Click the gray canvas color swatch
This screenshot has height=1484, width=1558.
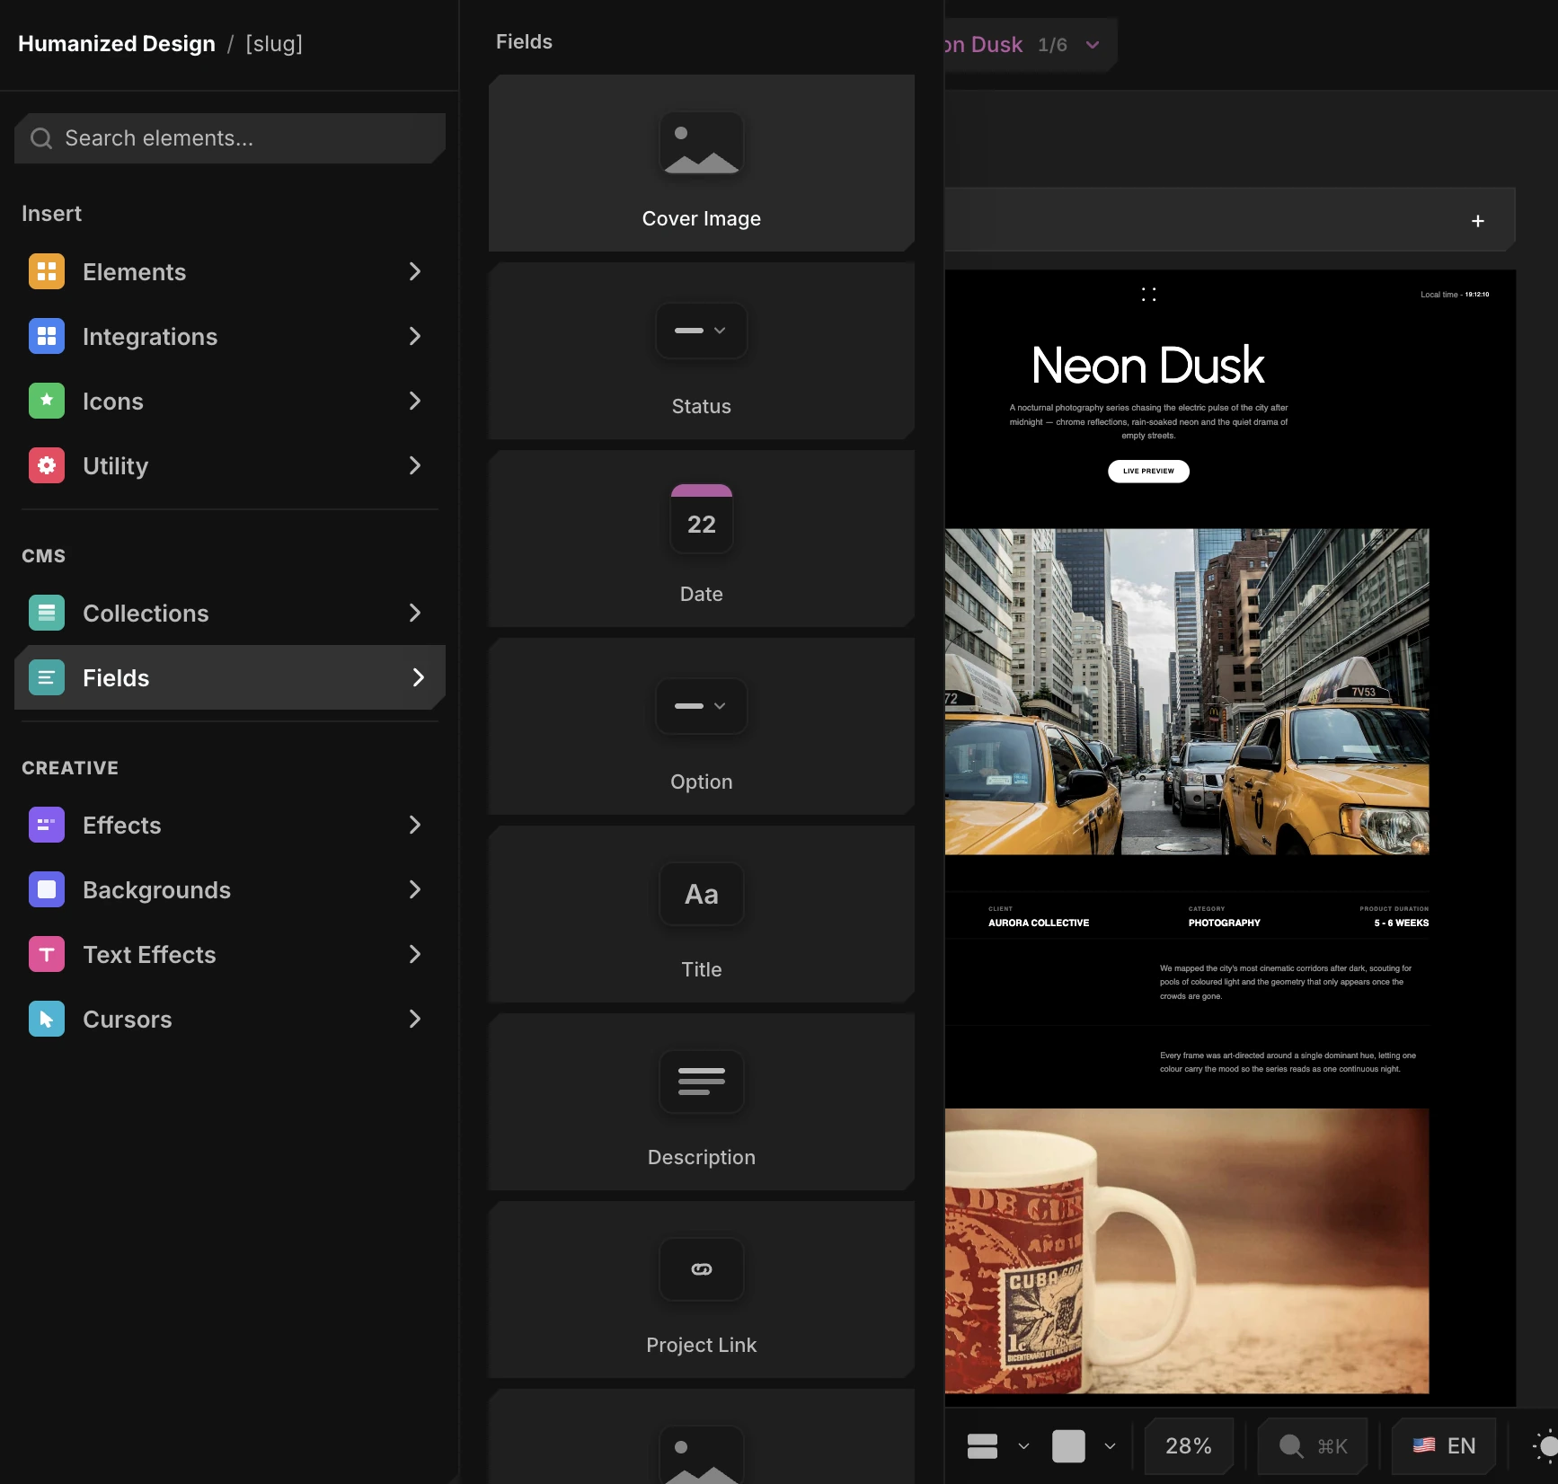point(1068,1446)
